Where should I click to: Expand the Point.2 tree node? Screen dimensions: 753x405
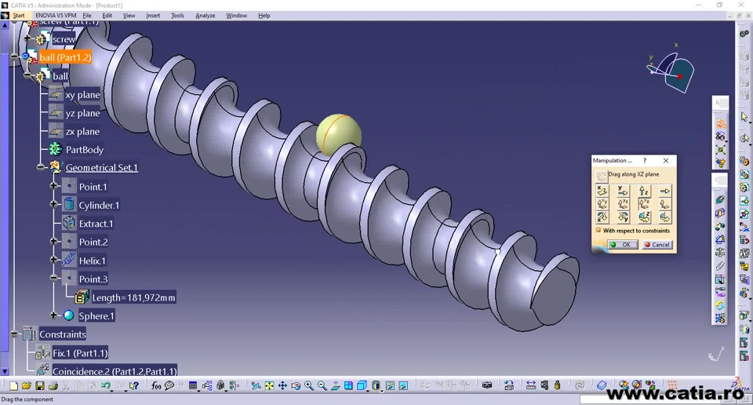click(x=54, y=241)
